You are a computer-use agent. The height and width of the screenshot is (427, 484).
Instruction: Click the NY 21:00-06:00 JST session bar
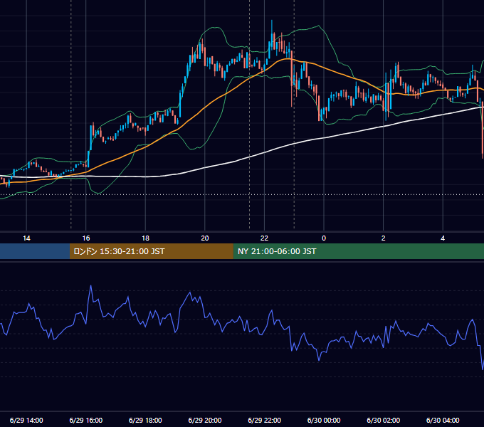(x=358, y=251)
